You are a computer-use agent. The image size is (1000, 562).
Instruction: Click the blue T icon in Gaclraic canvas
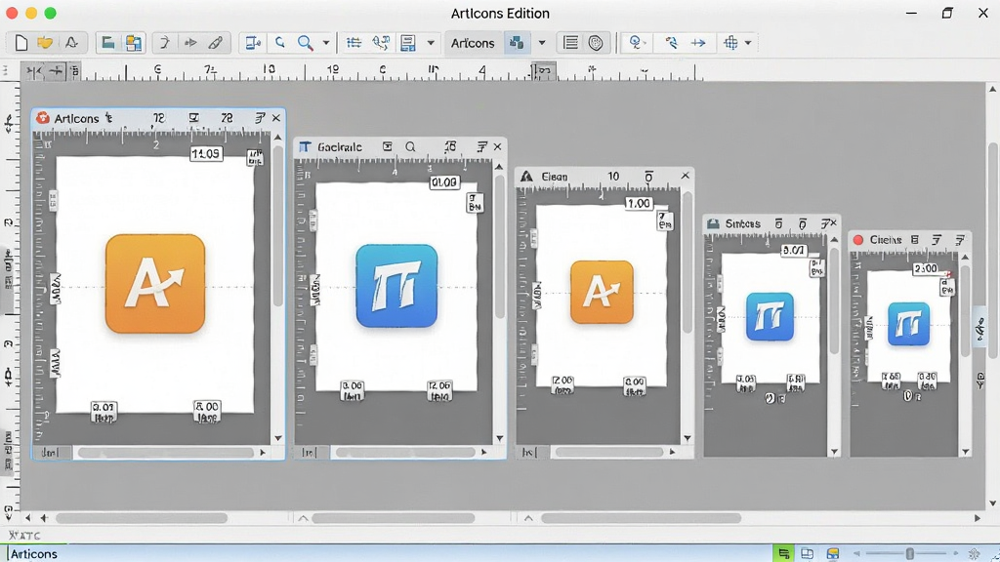coord(396,286)
